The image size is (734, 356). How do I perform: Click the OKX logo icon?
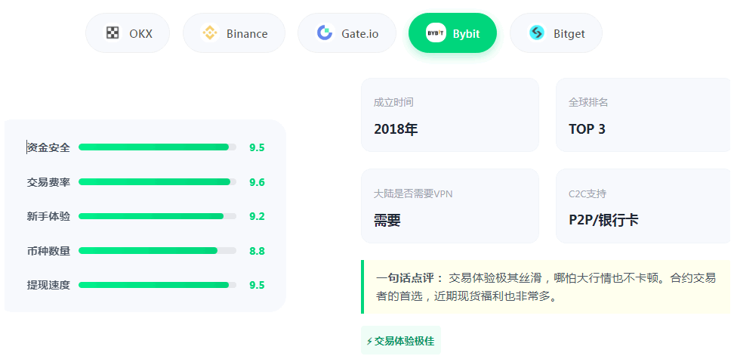click(113, 33)
